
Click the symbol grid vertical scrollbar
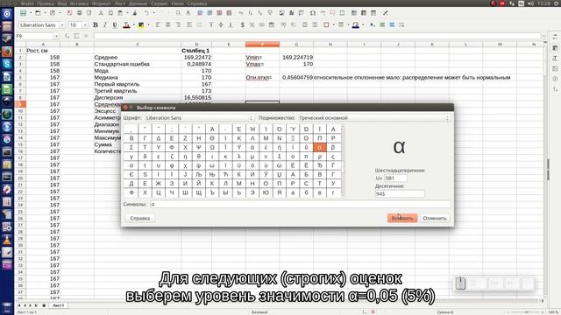click(x=343, y=160)
